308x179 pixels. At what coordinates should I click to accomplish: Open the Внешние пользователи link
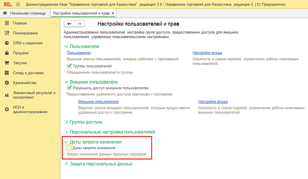coord(98,102)
